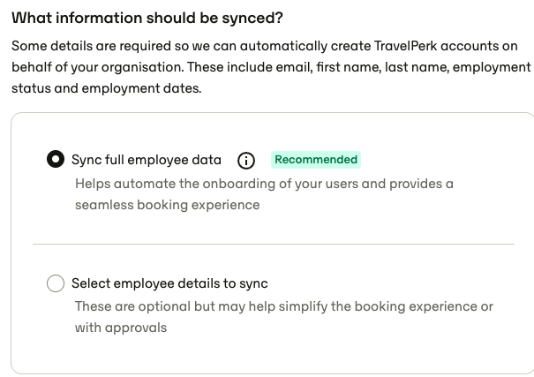Click empty card space above the first option
The width and height of the screenshot is (534, 377).
tap(273, 132)
